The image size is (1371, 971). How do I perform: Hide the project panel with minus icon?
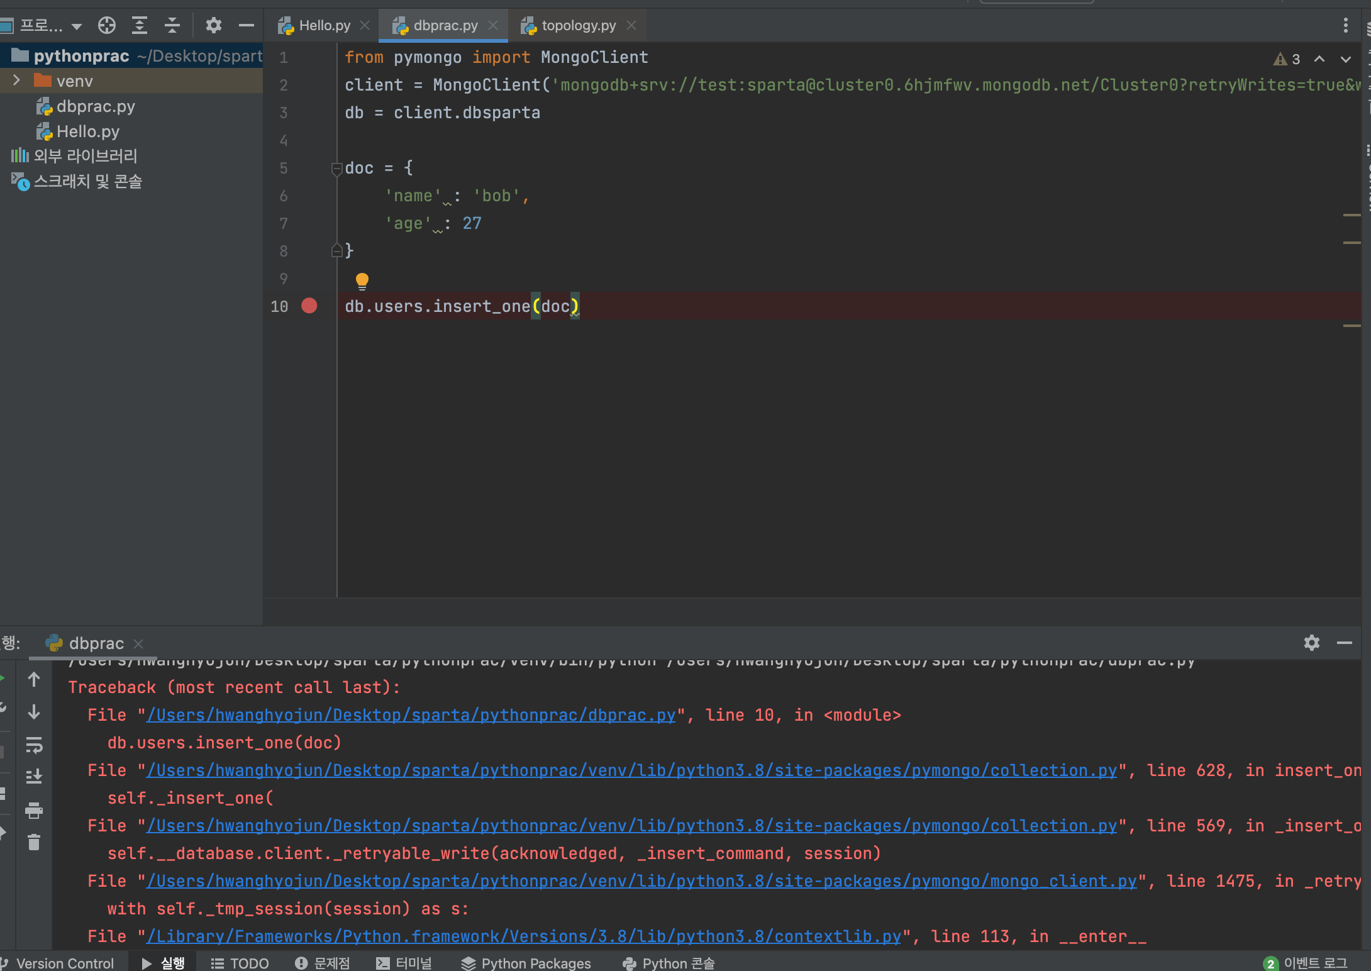point(247,25)
